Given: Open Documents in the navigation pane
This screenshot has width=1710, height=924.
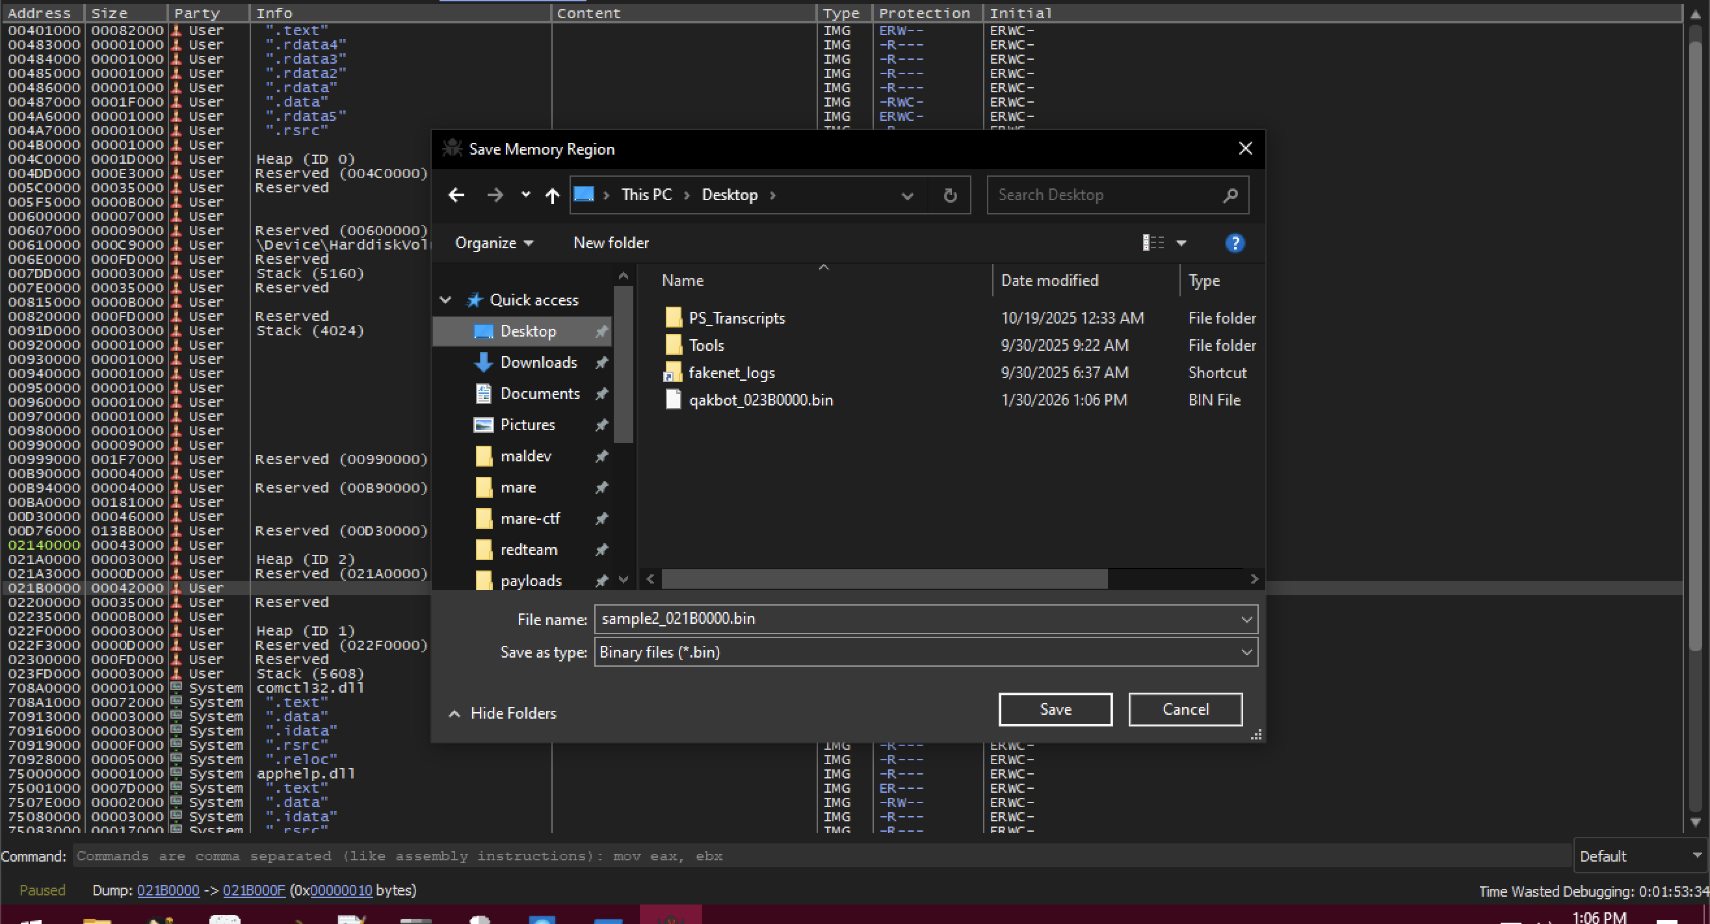Looking at the screenshot, I should (x=540, y=393).
